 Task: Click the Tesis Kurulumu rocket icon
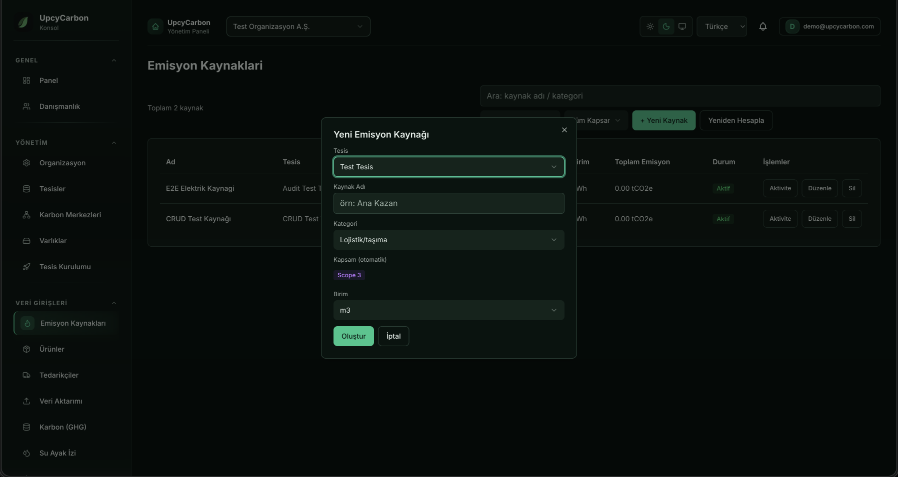[26, 267]
